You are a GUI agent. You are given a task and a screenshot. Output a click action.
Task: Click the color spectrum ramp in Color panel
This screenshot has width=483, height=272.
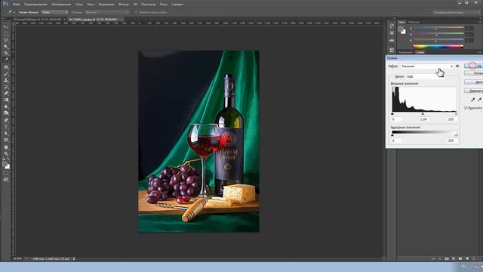coord(438,47)
